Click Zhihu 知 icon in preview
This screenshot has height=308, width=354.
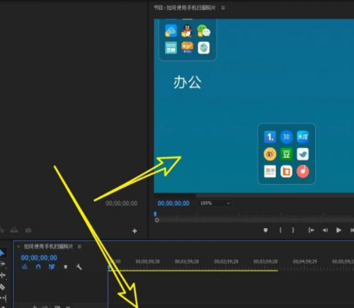click(286, 137)
